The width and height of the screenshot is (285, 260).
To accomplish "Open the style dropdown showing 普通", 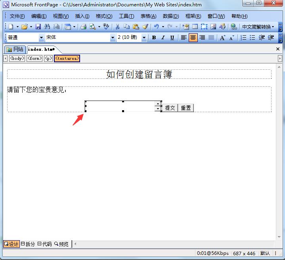I will click(42, 38).
